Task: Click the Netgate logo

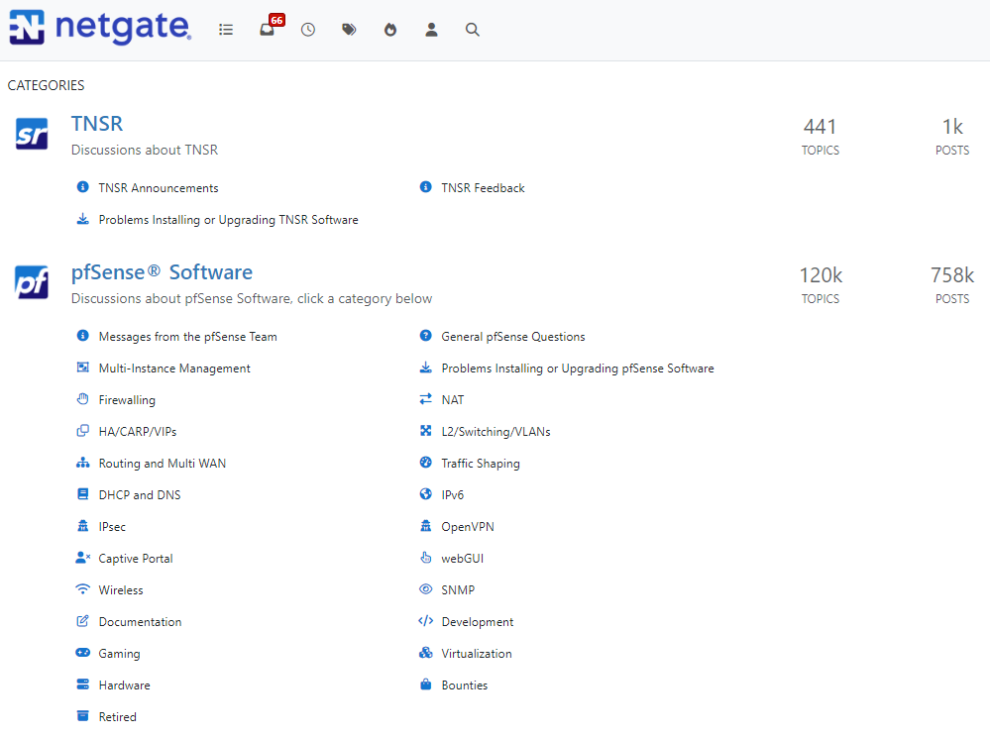Action: pyautogui.click(x=100, y=27)
